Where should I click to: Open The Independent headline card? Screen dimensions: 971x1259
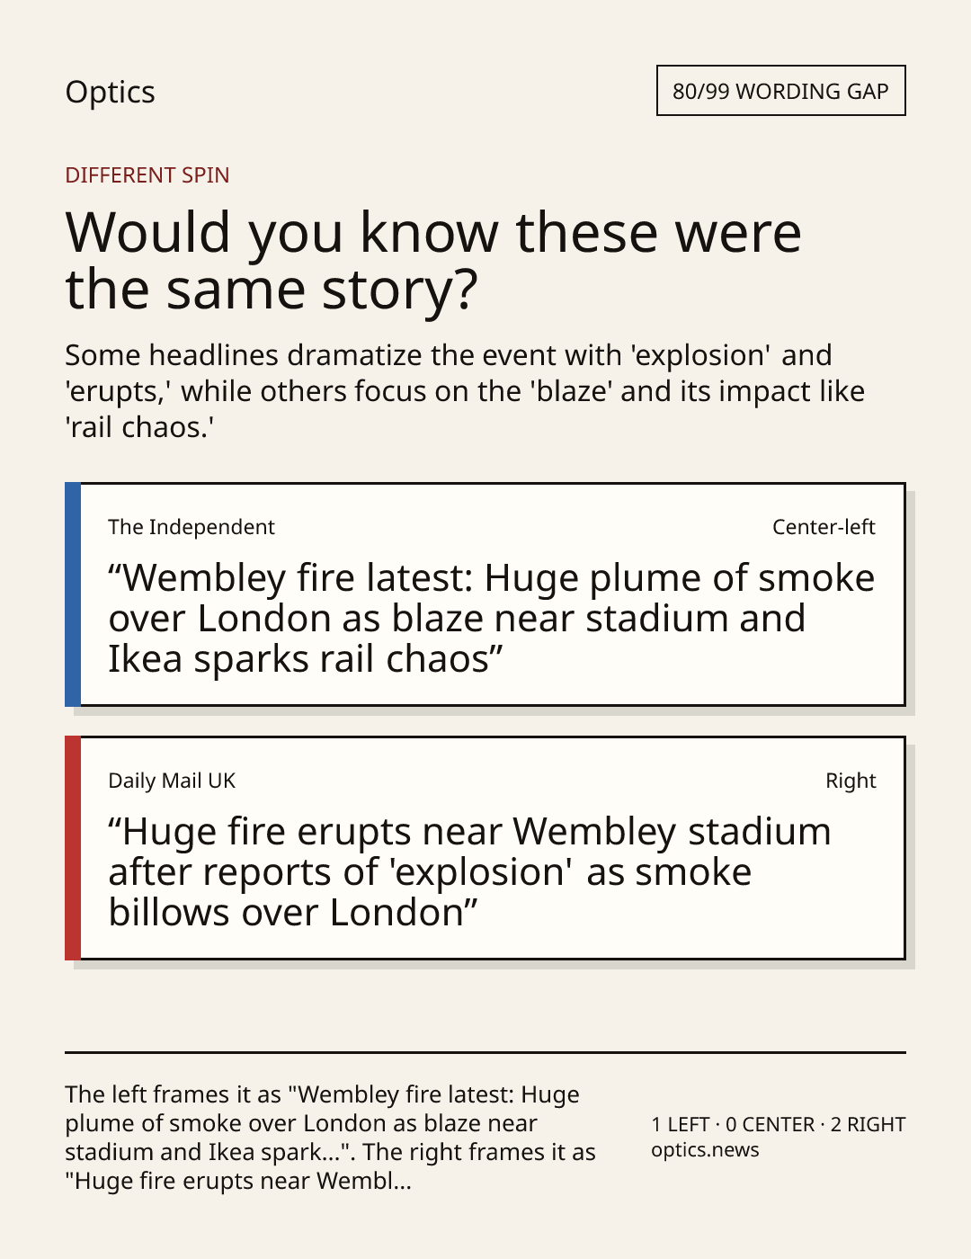pyautogui.click(x=485, y=594)
